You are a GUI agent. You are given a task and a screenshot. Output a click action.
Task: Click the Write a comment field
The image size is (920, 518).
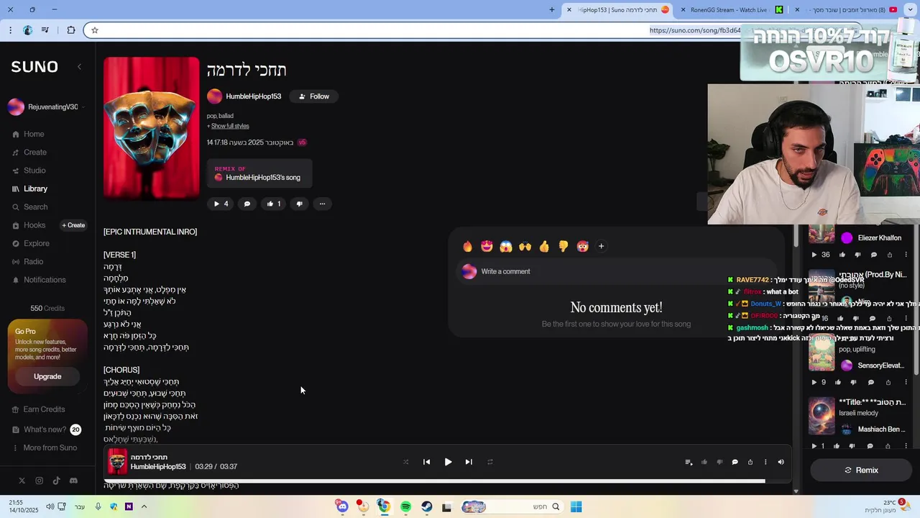(616, 271)
